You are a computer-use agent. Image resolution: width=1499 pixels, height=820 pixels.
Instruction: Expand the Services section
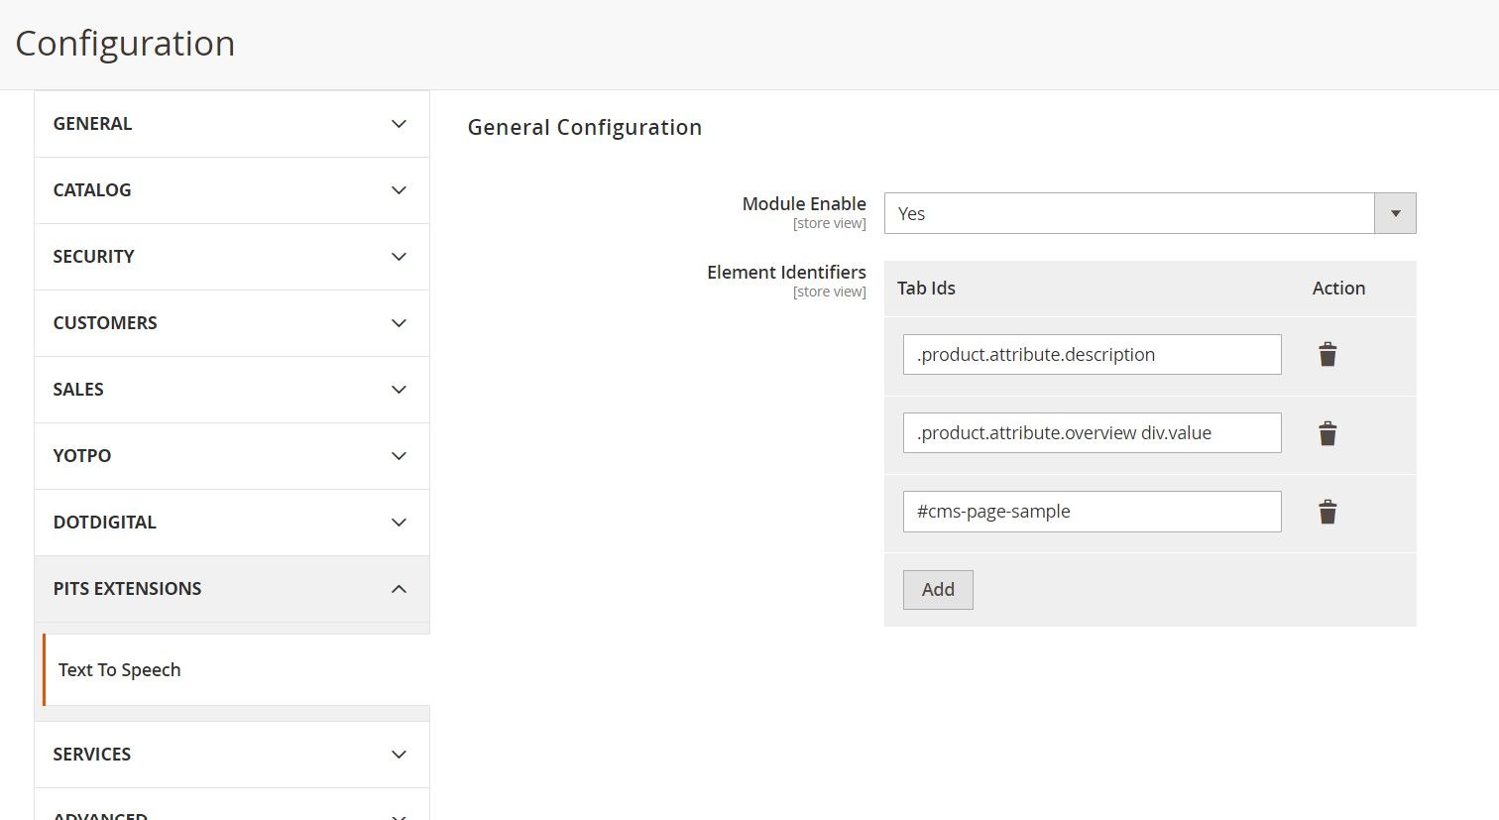pyautogui.click(x=232, y=755)
